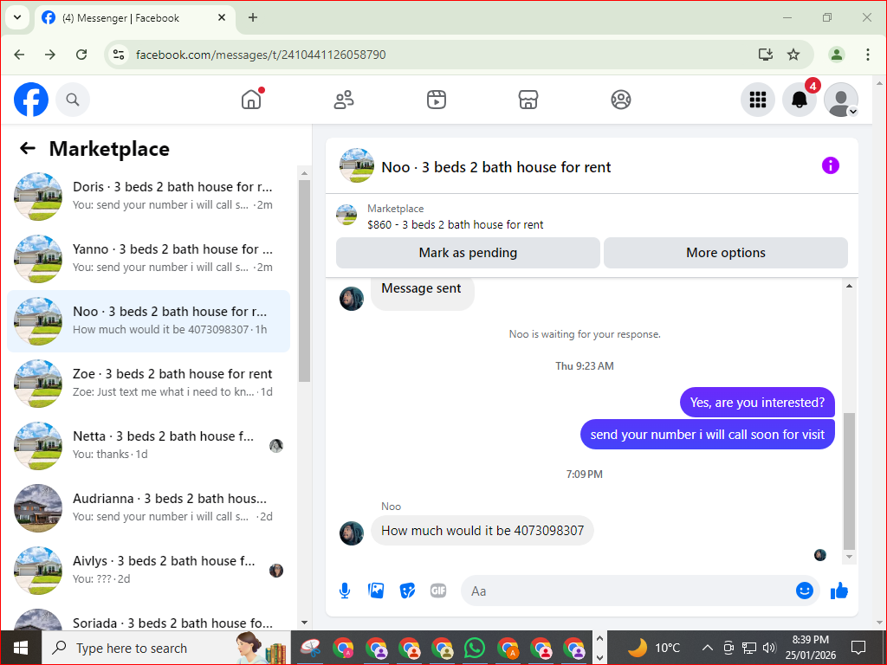
Task: Click 'Yes, are you interested?' message bubble
Action: tap(757, 403)
